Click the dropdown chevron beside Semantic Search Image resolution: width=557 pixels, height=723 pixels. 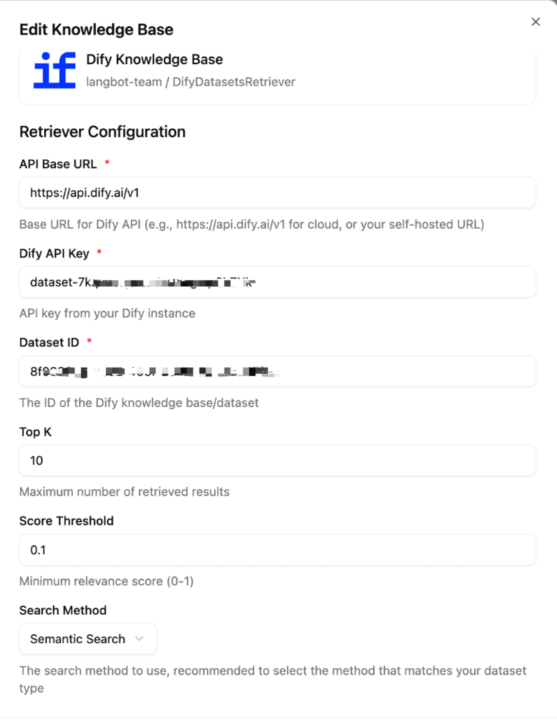(x=139, y=638)
